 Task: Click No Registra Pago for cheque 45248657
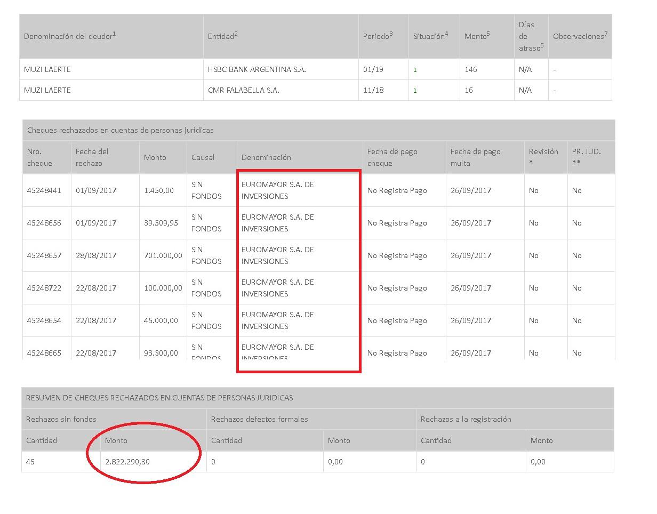396,255
